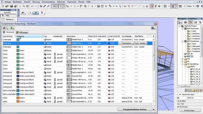This screenshot has width=203, height=114.
Task: Expand the WD folder in Navigator
Action: [x=183, y=59]
